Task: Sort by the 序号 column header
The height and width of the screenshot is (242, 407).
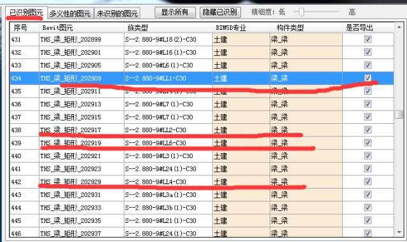Action: pos(24,27)
